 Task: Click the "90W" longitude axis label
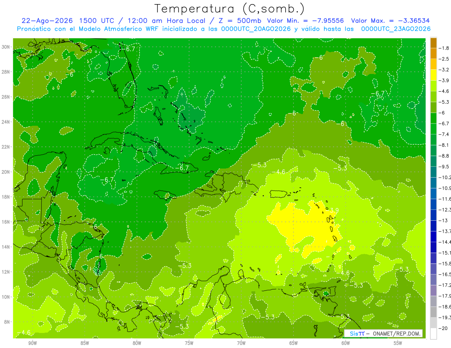click(32, 343)
